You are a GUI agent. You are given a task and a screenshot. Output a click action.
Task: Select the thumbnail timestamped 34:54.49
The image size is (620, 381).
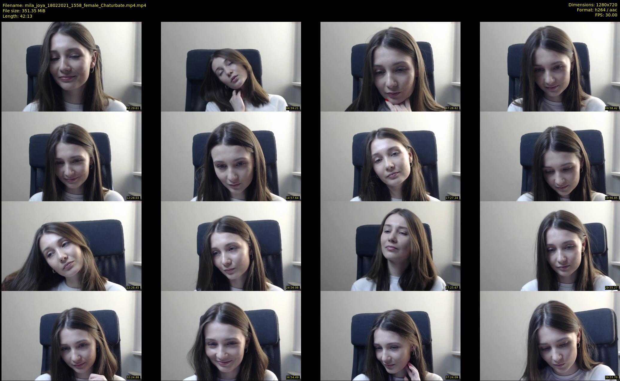[231, 336]
